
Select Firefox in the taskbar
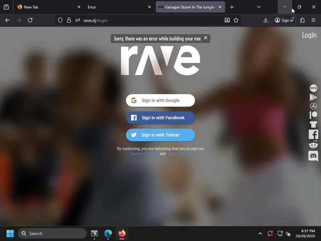[x=122, y=233]
